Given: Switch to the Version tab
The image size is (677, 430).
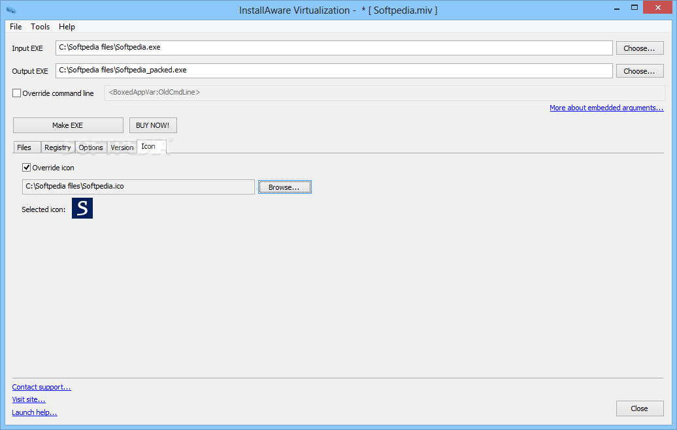Looking at the screenshot, I should click(122, 147).
